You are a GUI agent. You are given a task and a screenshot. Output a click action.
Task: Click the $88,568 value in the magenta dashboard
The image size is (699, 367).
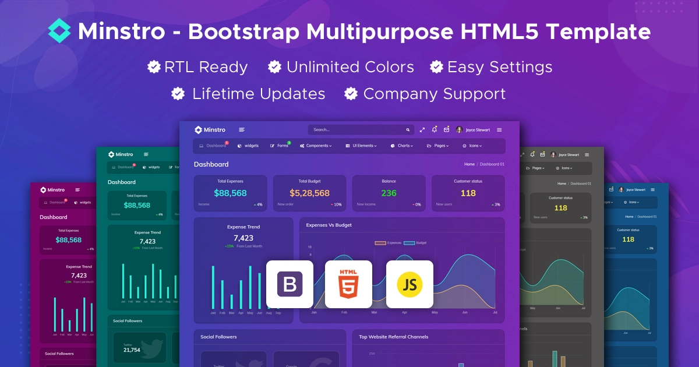pyautogui.click(x=69, y=240)
